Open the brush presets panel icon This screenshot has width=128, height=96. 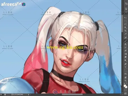coord(126,9)
